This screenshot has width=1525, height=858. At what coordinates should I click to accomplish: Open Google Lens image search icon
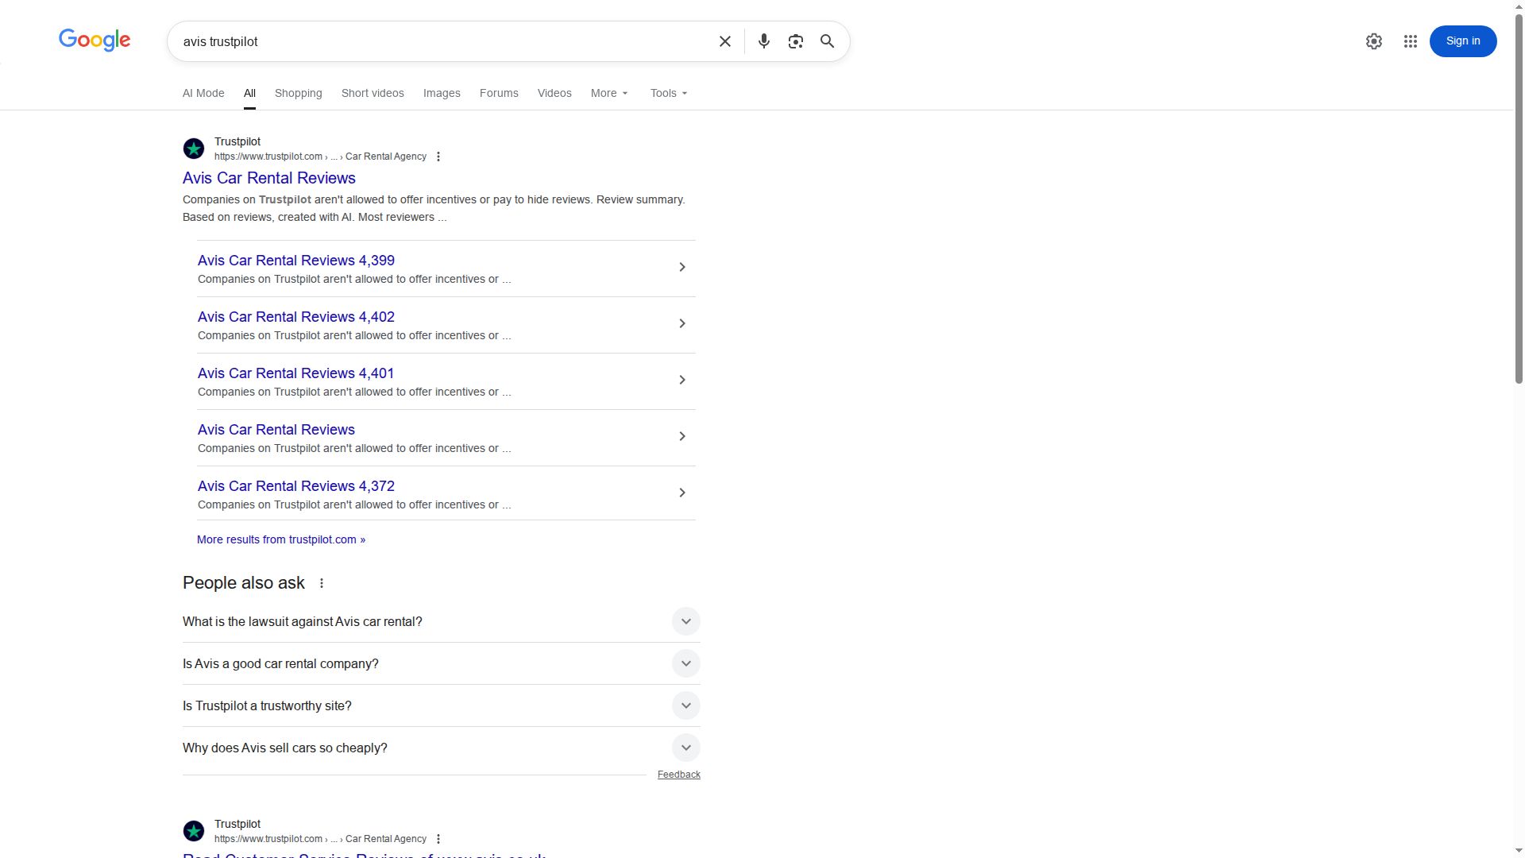pos(795,41)
